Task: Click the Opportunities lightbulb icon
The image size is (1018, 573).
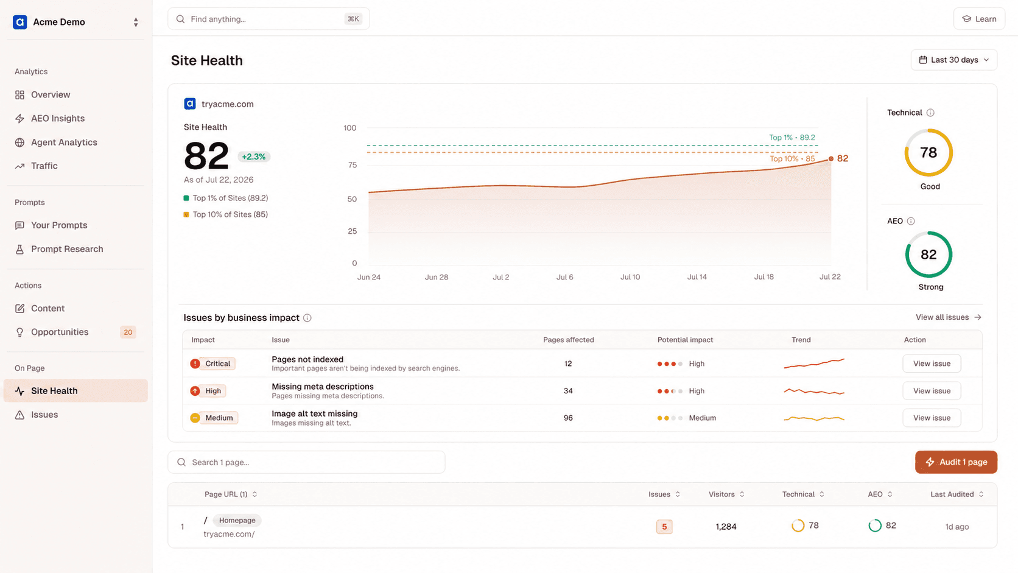Action: (x=20, y=332)
